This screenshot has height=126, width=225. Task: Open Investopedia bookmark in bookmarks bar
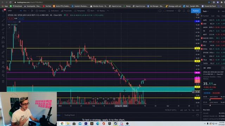click(x=32, y=6)
